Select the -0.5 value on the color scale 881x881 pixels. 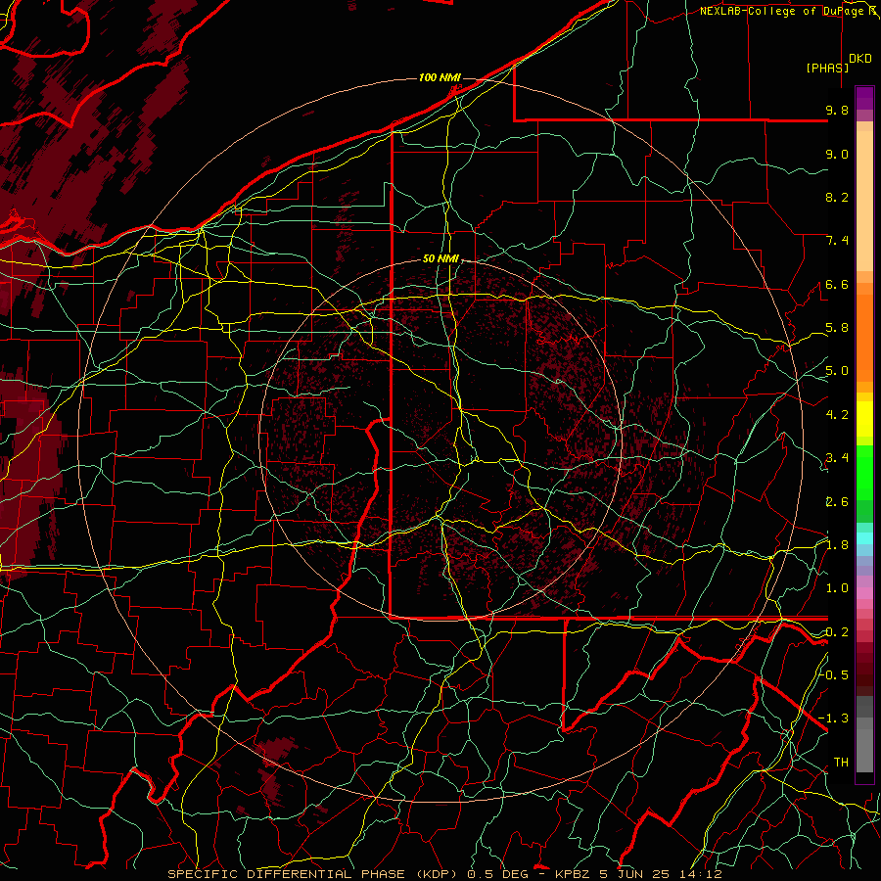(x=835, y=674)
